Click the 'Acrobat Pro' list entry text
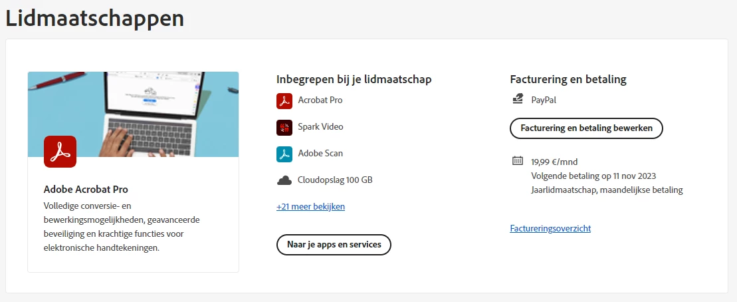Screen dimensions: 737x302 coord(320,100)
